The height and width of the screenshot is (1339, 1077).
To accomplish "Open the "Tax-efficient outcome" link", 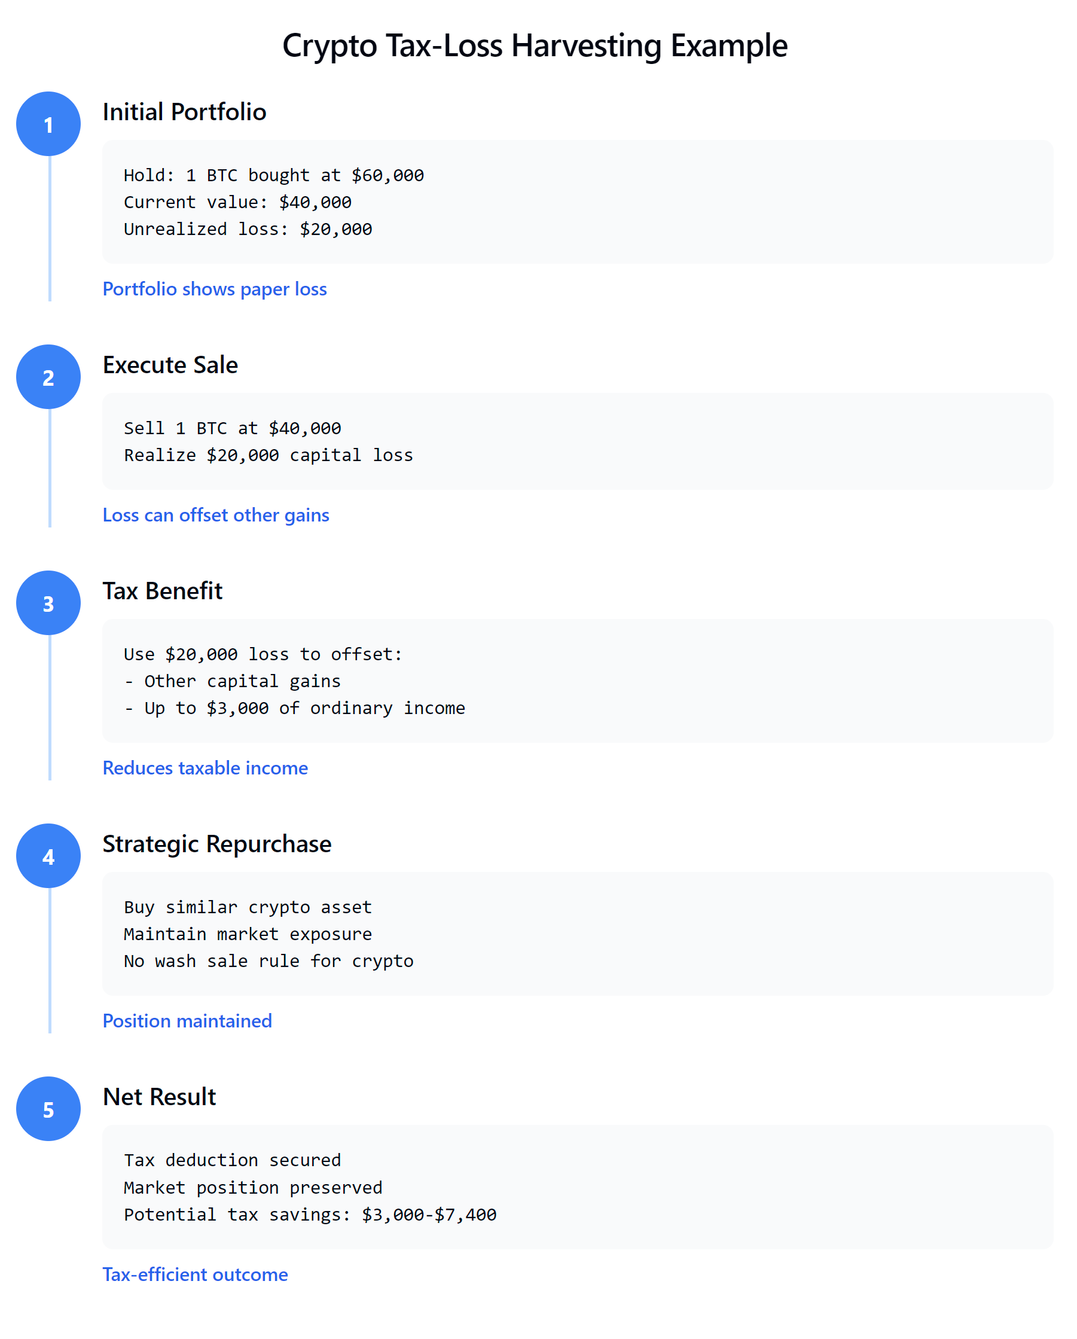I will click(195, 1274).
